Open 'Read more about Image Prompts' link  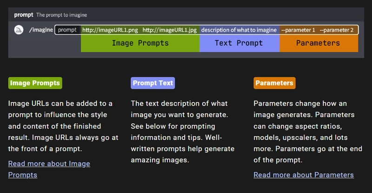coord(49,169)
